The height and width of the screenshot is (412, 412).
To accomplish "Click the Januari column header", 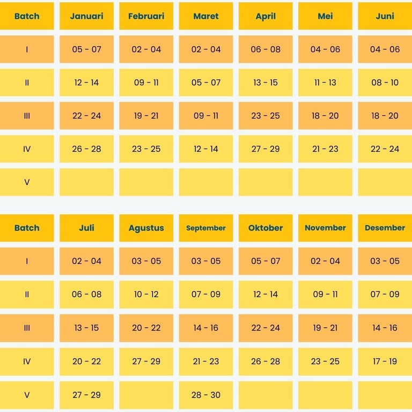I will (x=86, y=16).
